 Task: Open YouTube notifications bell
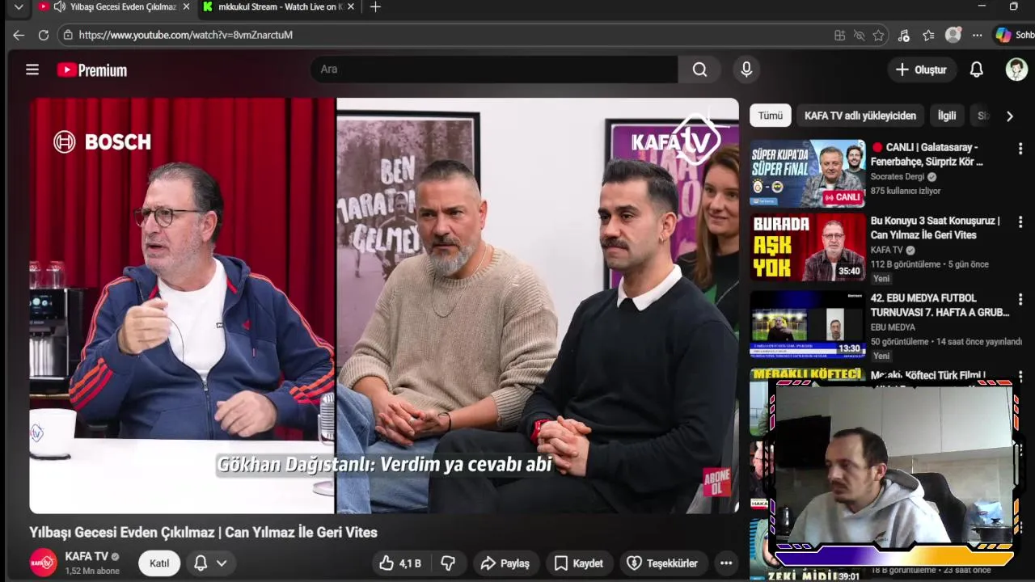(x=977, y=70)
